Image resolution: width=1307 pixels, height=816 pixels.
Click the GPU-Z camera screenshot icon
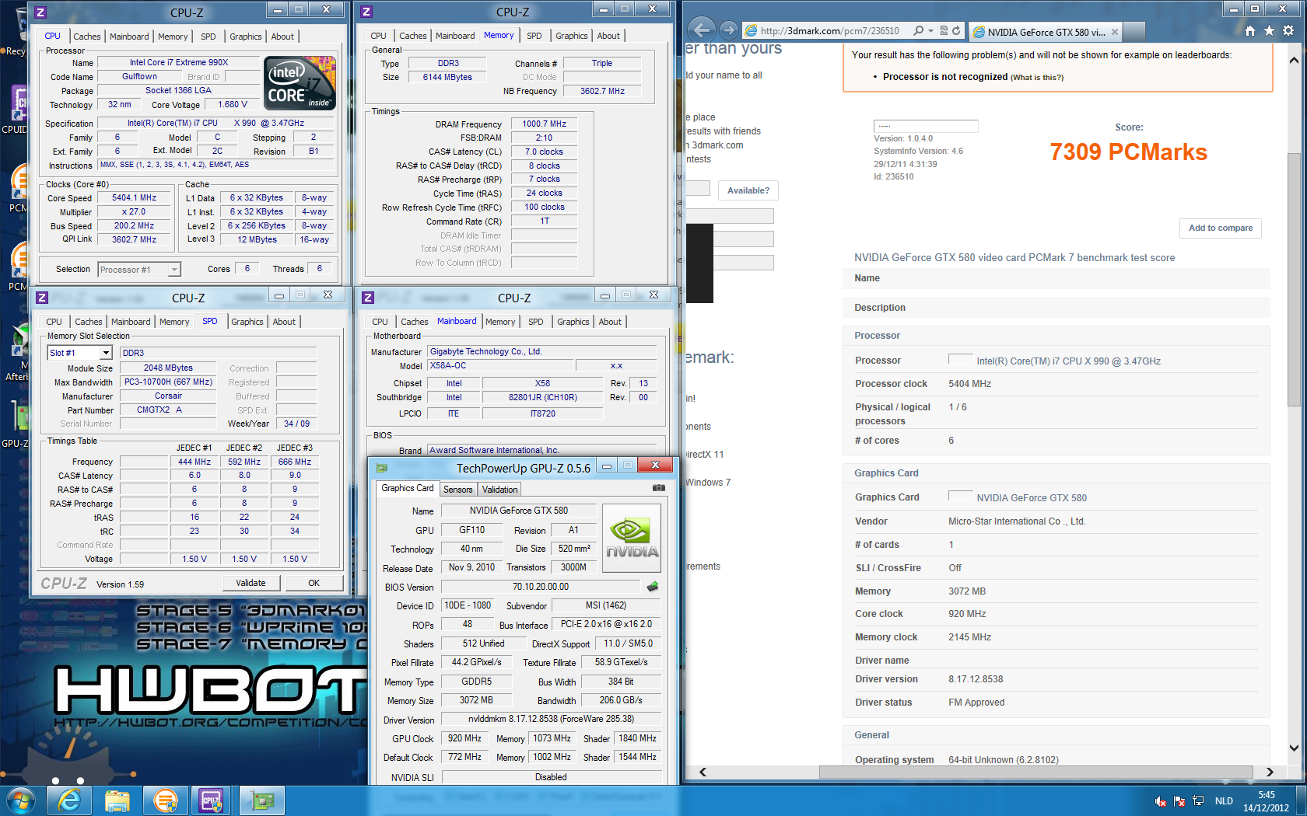(658, 488)
